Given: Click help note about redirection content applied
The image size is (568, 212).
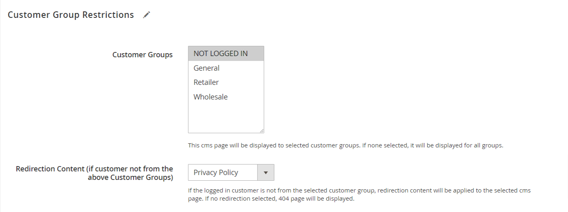Looking at the screenshot, I should (359, 190).
